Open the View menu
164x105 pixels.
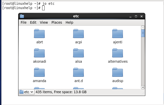click(x=44, y=22)
